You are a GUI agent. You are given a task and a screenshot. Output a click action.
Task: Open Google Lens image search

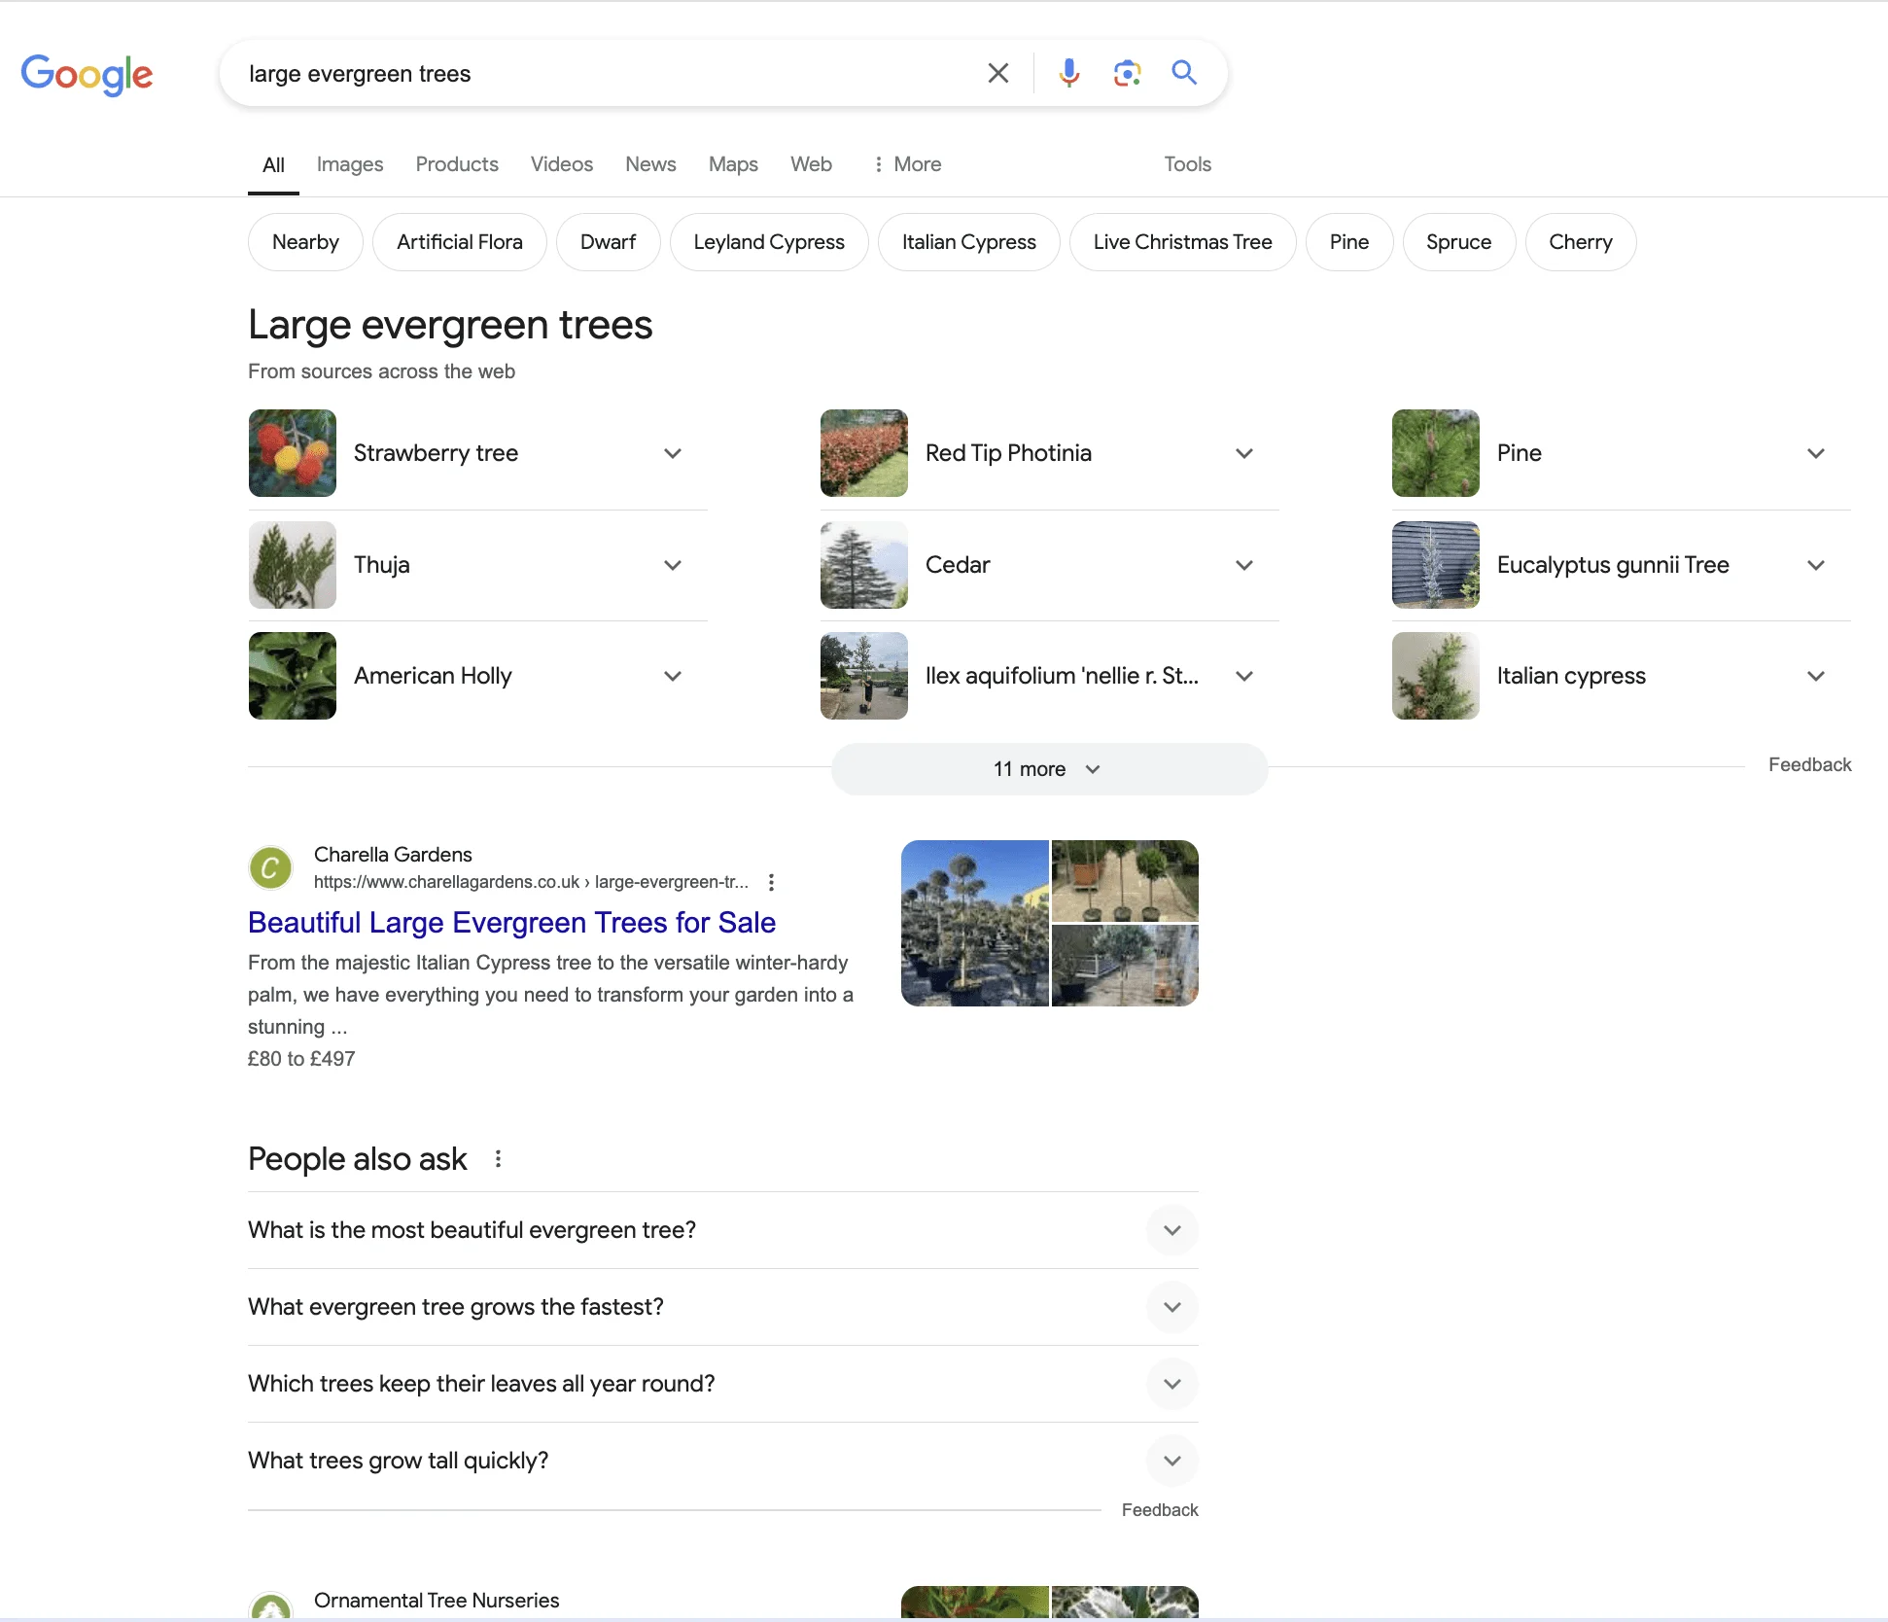1127,73
